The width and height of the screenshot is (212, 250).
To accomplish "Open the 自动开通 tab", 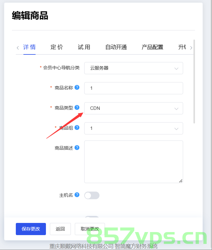I will pyautogui.click(x=116, y=47).
